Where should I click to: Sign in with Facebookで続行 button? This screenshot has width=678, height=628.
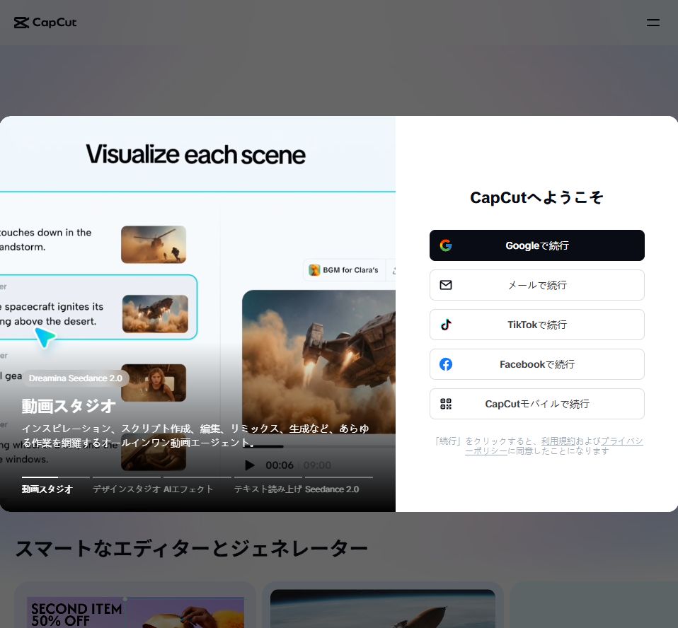point(536,364)
